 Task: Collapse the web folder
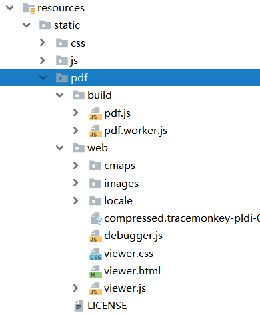click(x=60, y=148)
